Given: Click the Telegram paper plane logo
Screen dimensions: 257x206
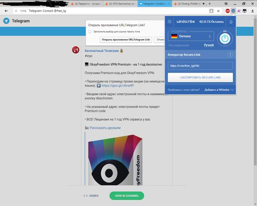Looking at the screenshot, I should [x=6, y=21].
